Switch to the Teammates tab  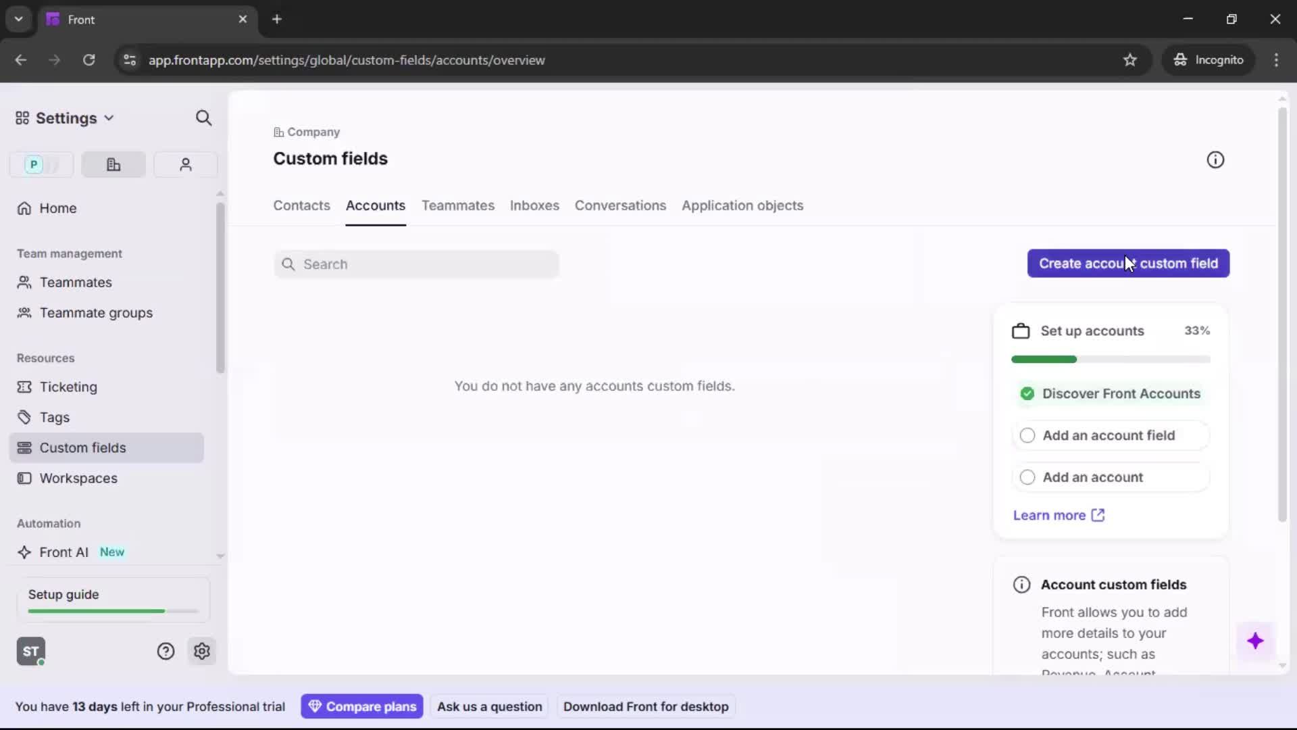(x=458, y=206)
